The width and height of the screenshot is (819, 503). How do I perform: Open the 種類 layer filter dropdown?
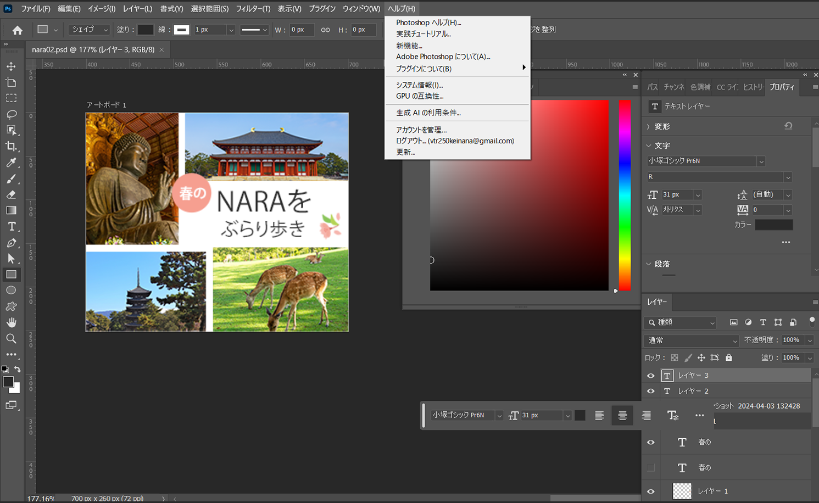point(680,322)
